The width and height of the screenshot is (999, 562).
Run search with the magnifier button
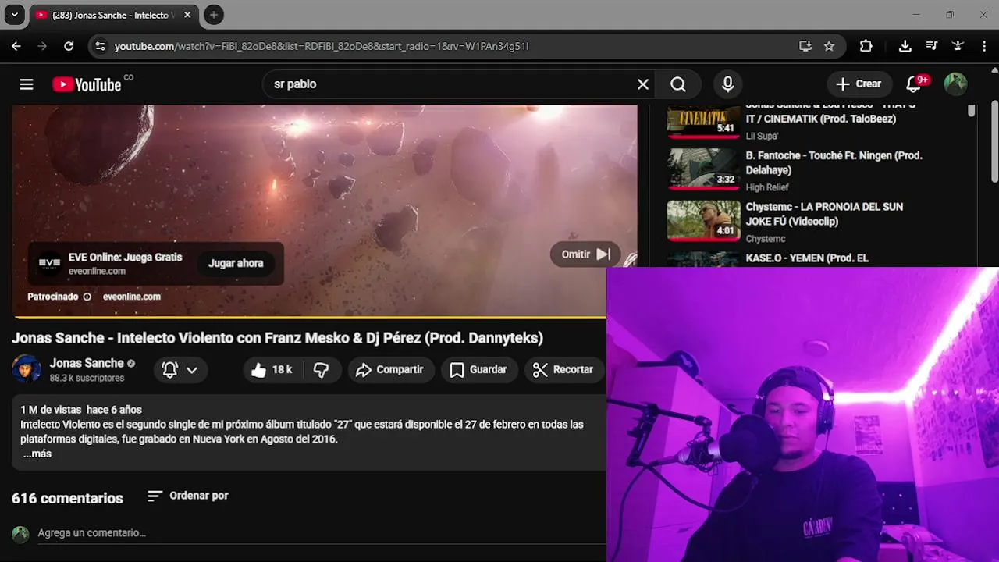click(x=678, y=84)
